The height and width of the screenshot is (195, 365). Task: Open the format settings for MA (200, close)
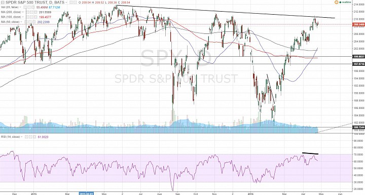[x=31, y=12]
